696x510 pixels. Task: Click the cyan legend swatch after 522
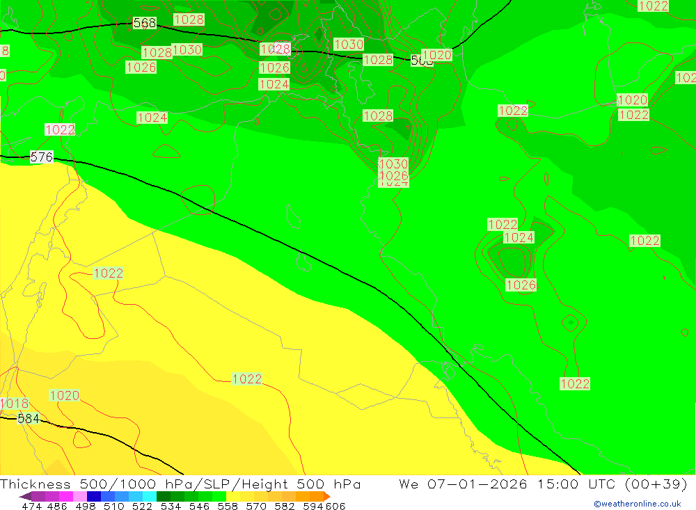150,496
